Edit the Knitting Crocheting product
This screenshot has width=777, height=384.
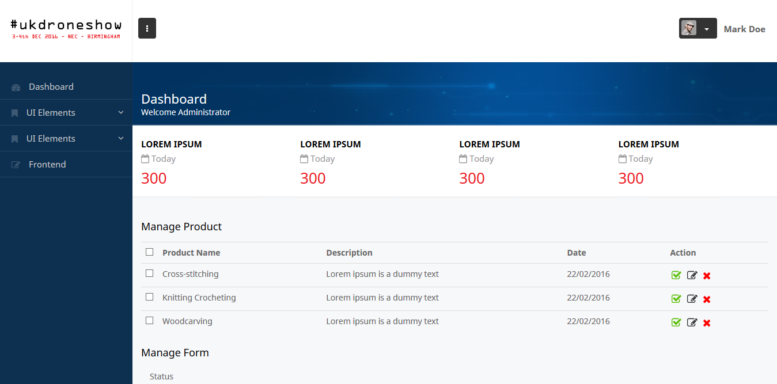[x=692, y=299]
